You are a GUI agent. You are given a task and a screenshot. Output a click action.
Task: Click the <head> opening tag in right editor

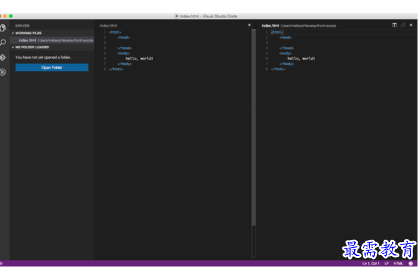(x=285, y=38)
